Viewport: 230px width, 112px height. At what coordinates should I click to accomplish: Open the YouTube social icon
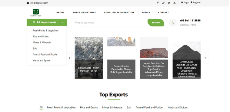click(175, 3)
